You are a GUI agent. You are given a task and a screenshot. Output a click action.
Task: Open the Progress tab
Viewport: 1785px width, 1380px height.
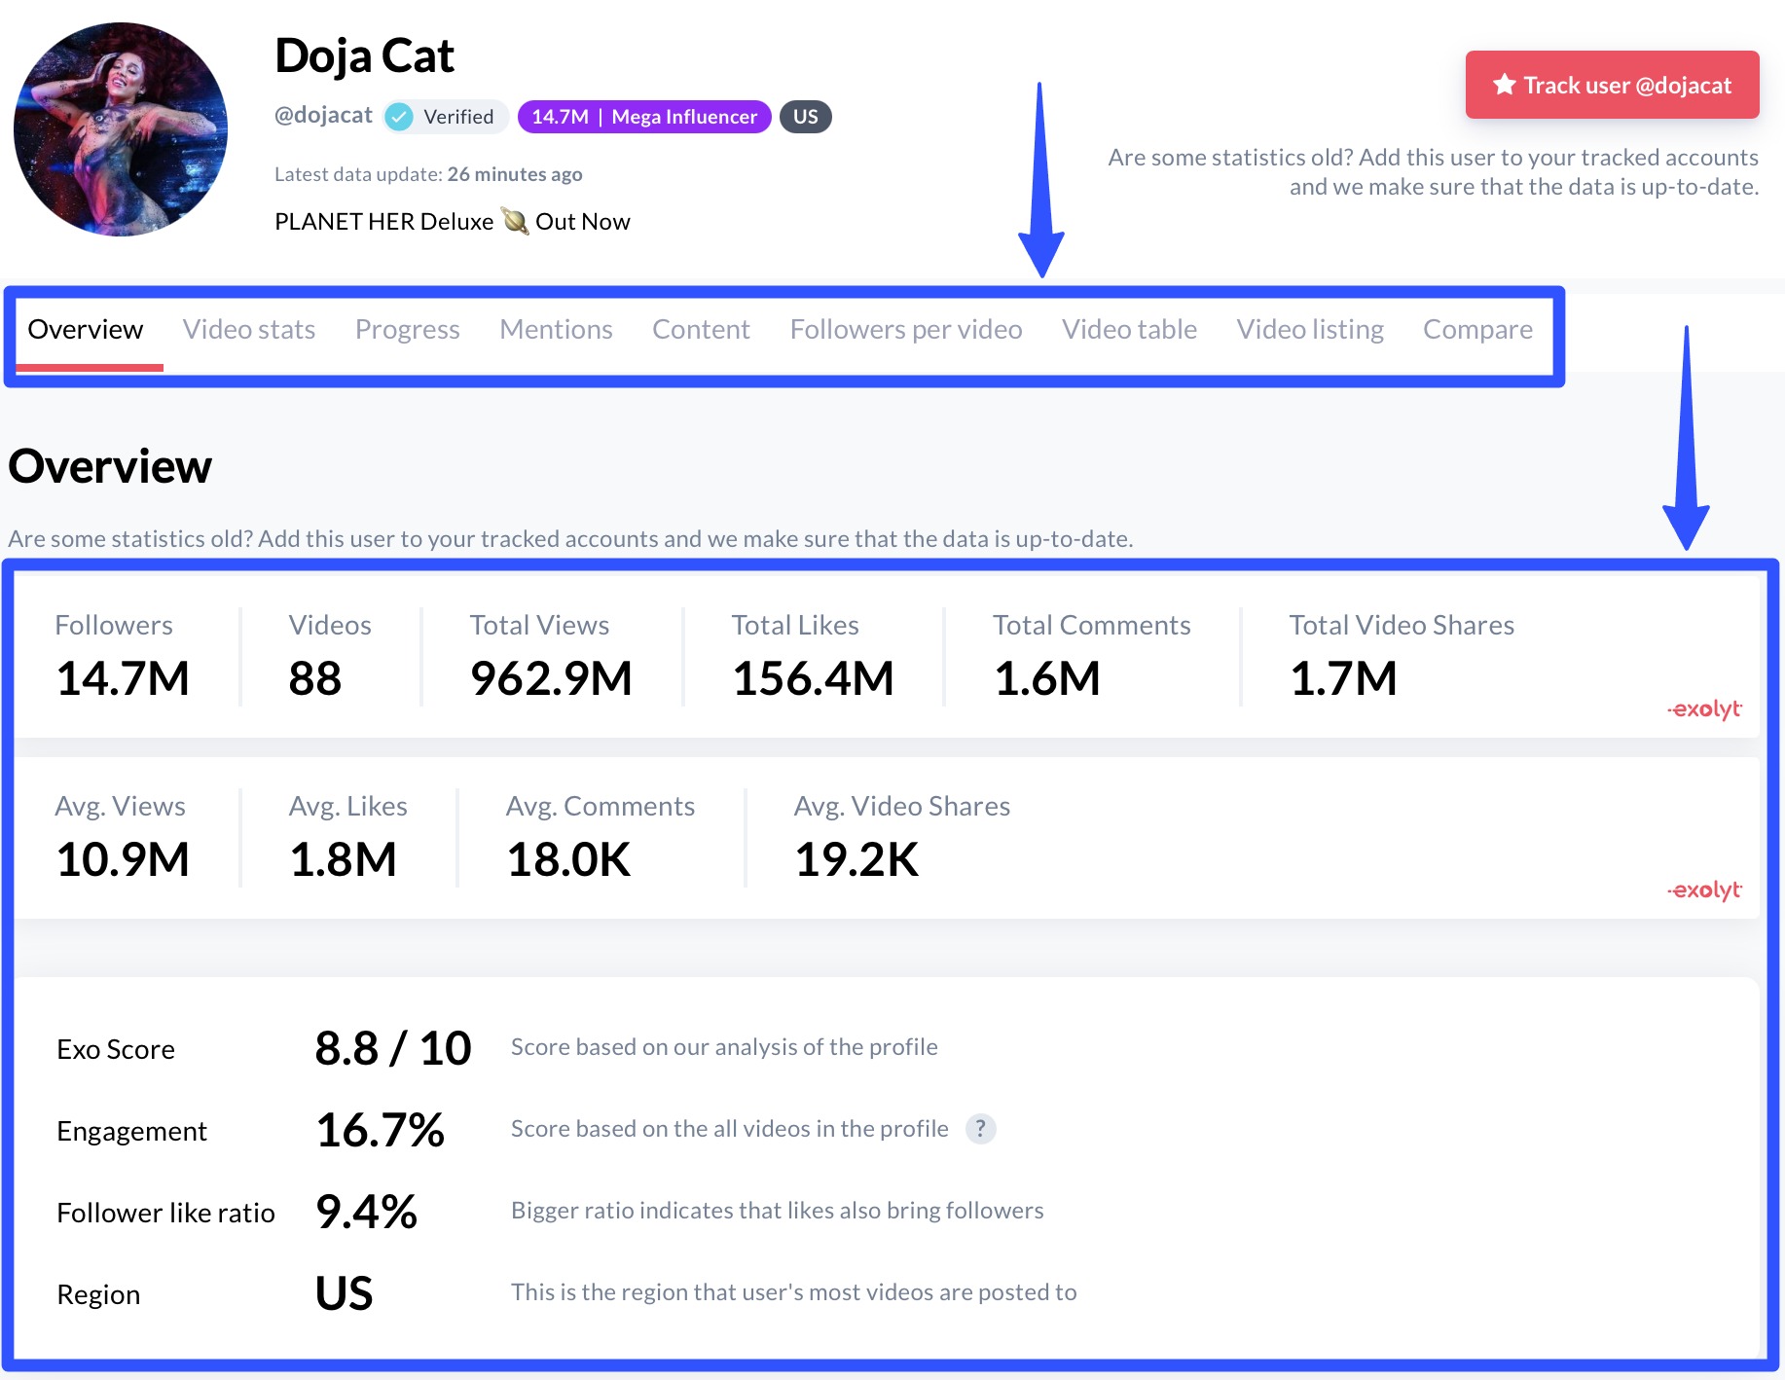click(x=407, y=329)
